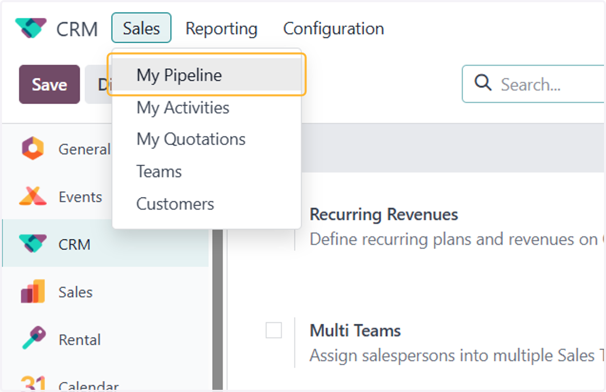
Task: Select Events label in settings sidebar
Action: pos(80,197)
